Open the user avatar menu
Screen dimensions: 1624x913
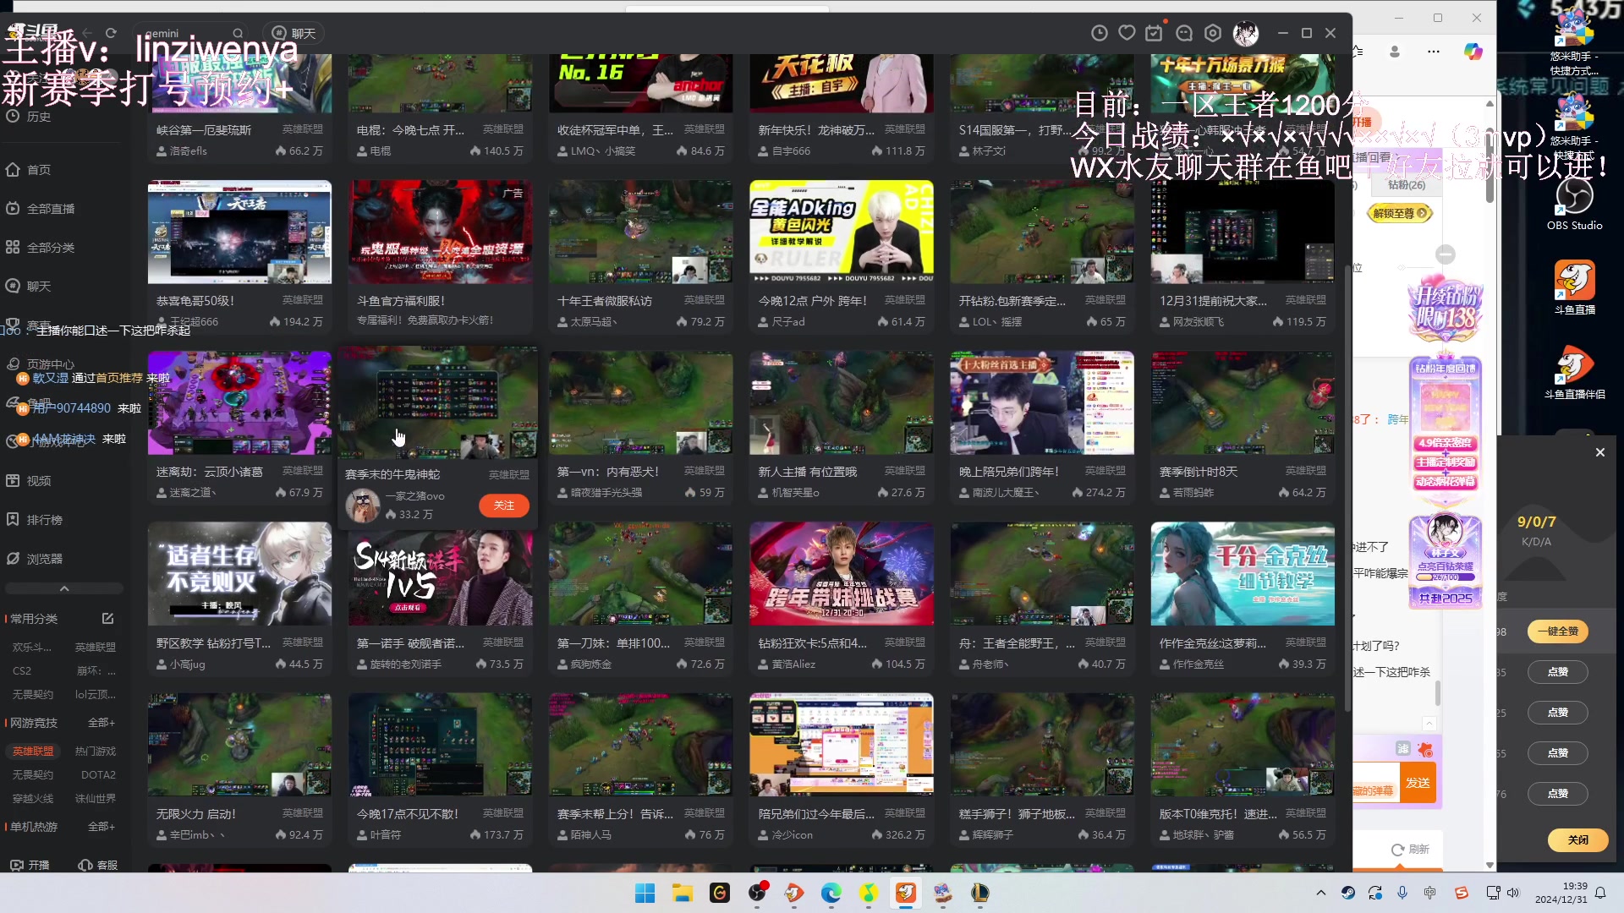1245,33
